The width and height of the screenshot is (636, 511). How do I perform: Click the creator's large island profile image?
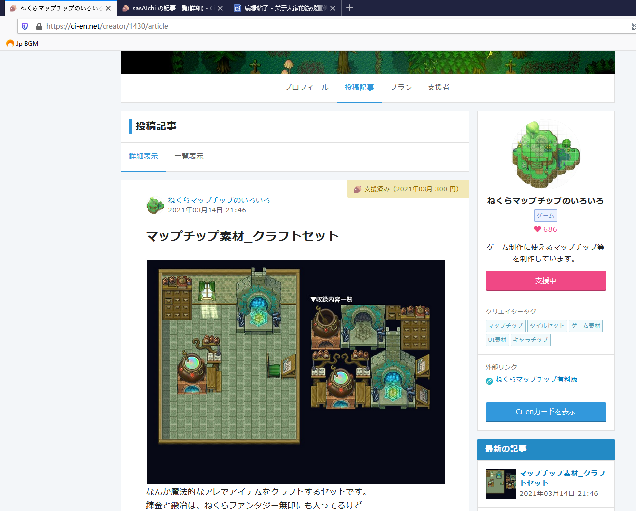546,155
